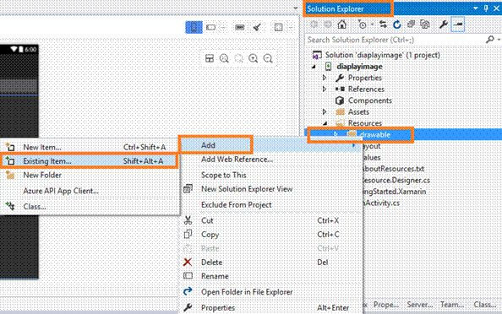
Task: Expand the Assets folder
Action: click(x=325, y=111)
